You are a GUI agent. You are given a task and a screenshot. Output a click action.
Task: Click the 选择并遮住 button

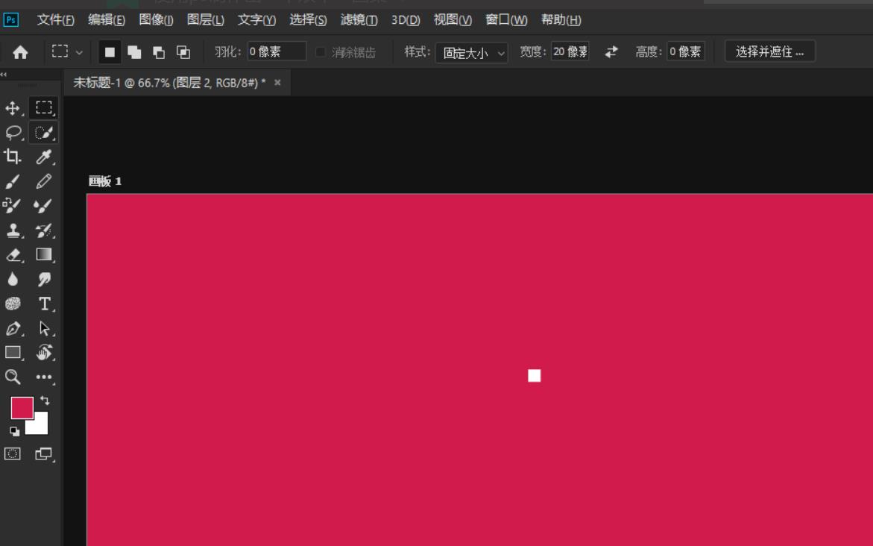tap(770, 51)
